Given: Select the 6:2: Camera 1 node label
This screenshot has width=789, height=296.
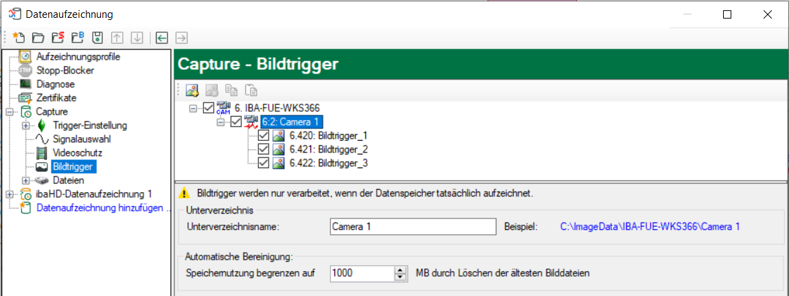Looking at the screenshot, I should [291, 122].
